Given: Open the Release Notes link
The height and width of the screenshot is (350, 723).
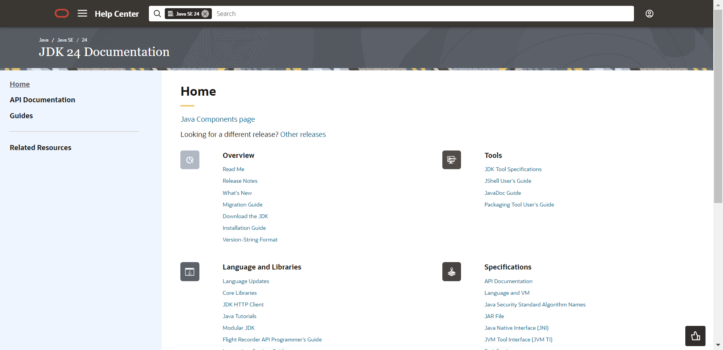Looking at the screenshot, I should pyautogui.click(x=240, y=181).
